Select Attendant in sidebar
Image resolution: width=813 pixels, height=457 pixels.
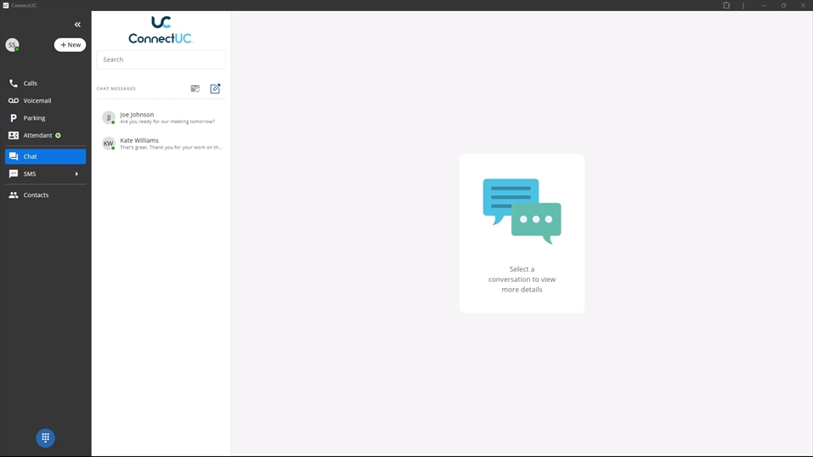(x=37, y=135)
